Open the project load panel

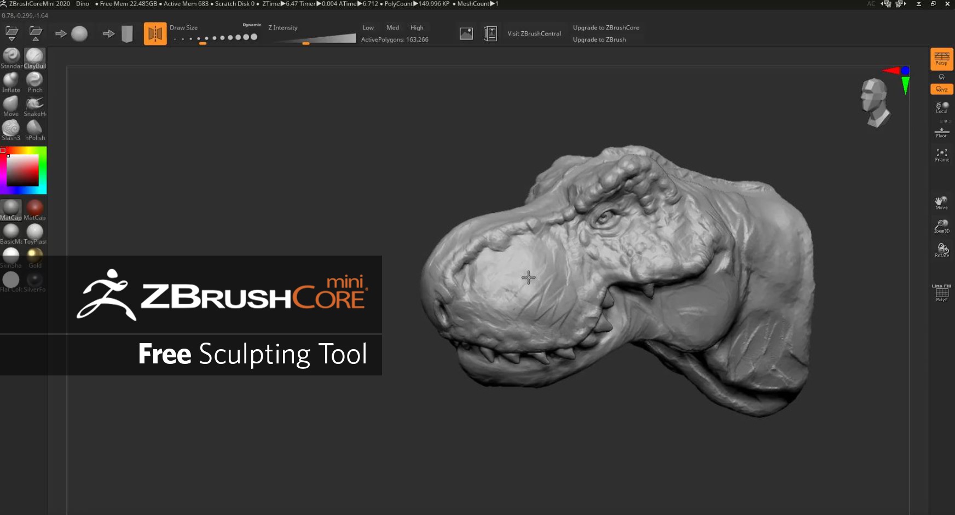coord(11,33)
